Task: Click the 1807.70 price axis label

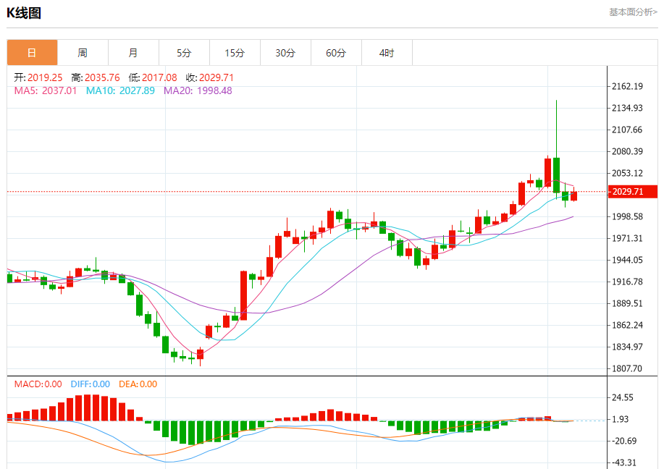Action: pyautogui.click(x=627, y=368)
